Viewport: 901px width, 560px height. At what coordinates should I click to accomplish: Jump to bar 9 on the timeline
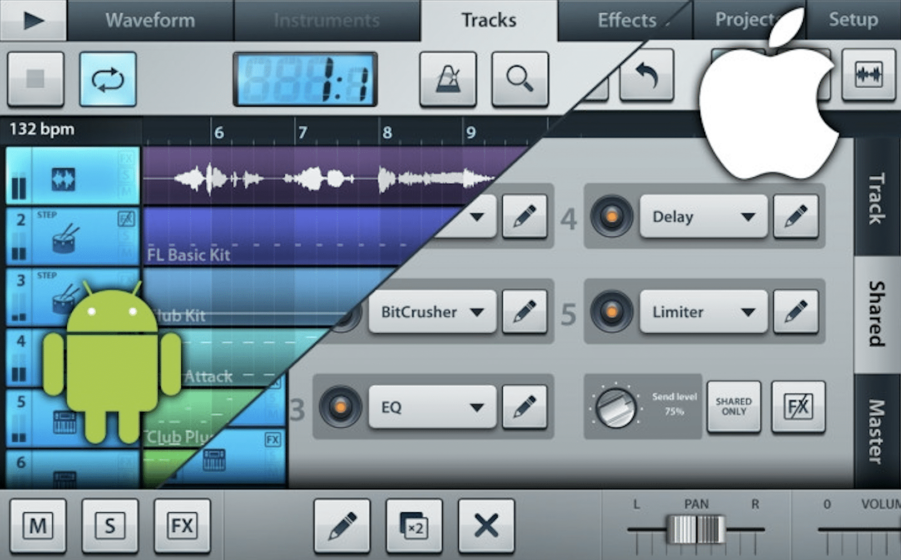[471, 132]
